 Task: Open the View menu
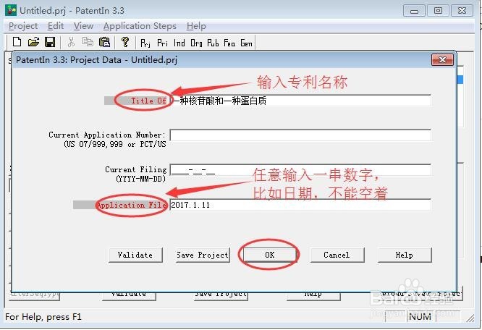pos(83,26)
